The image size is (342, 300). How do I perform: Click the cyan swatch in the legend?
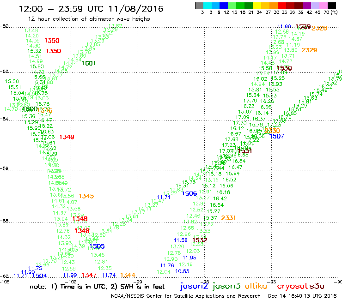click(x=208, y=6)
